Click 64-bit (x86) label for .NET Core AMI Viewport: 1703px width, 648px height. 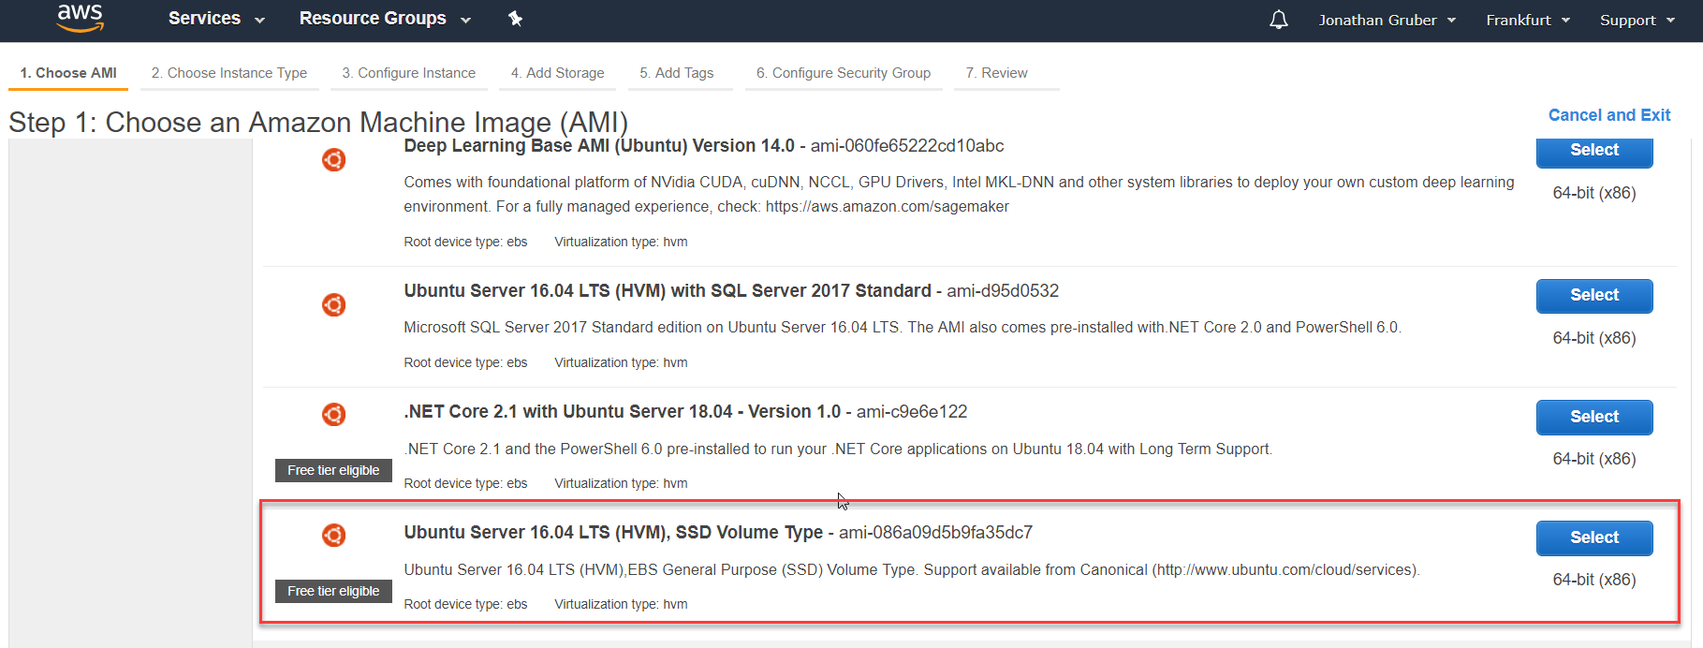pos(1594,459)
